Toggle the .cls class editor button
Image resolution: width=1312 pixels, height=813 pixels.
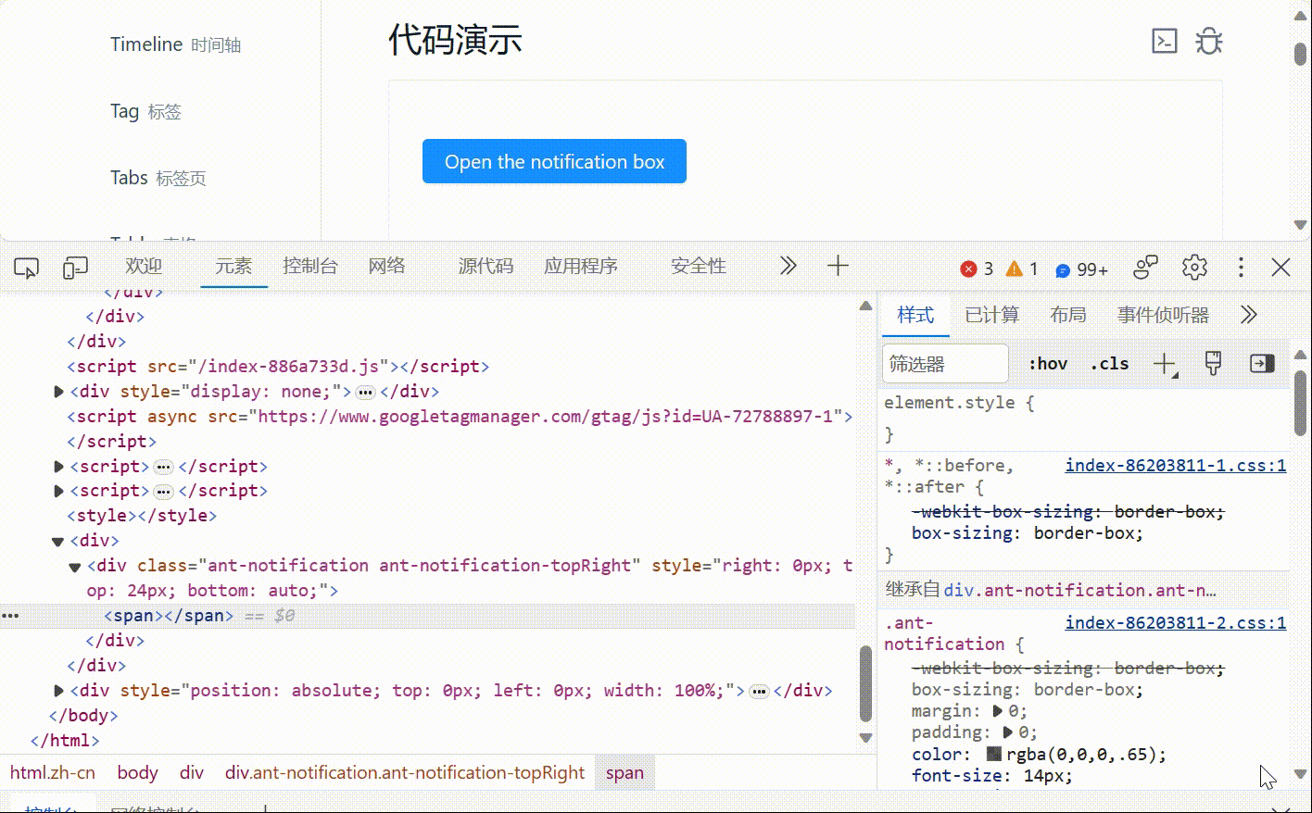[x=1109, y=364]
